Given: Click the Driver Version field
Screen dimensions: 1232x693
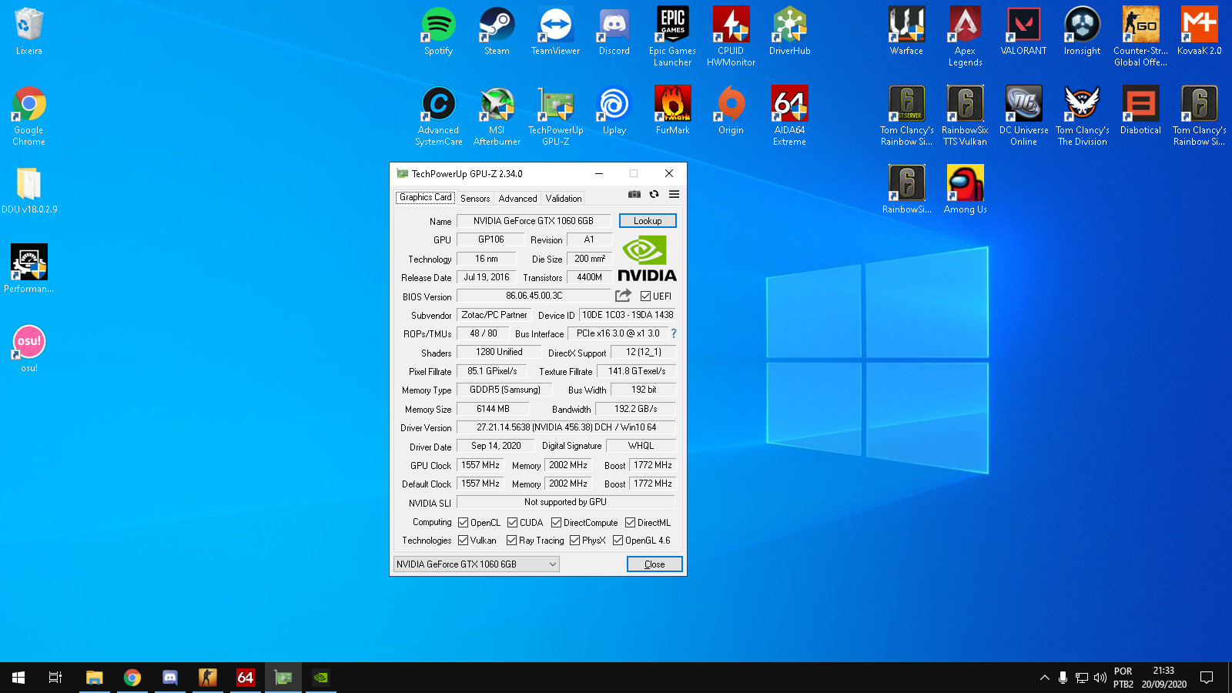Looking at the screenshot, I should 566,427.
